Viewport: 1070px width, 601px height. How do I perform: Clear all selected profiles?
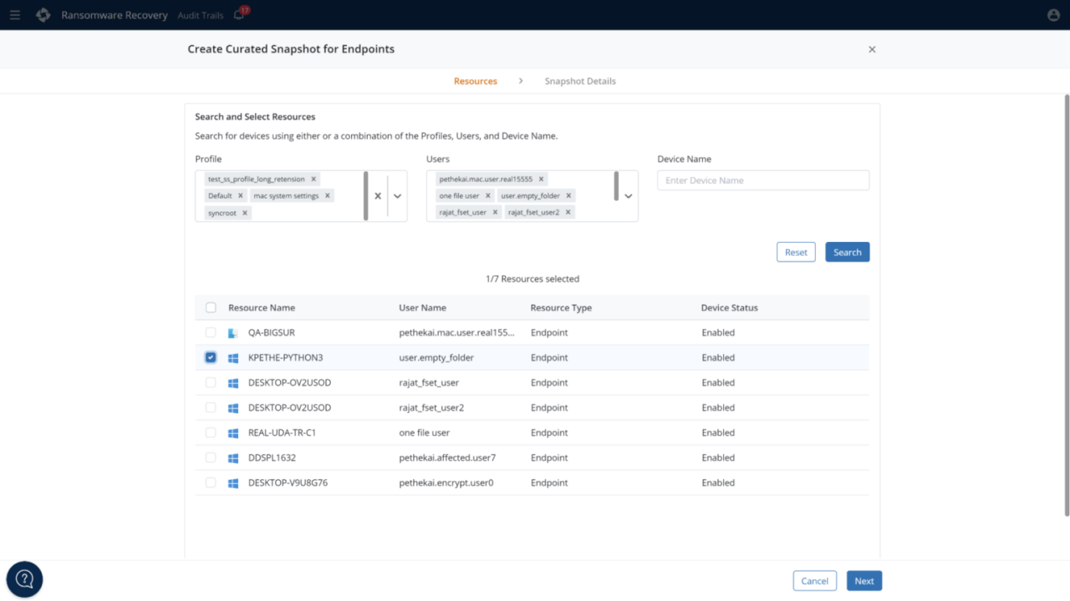click(378, 196)
